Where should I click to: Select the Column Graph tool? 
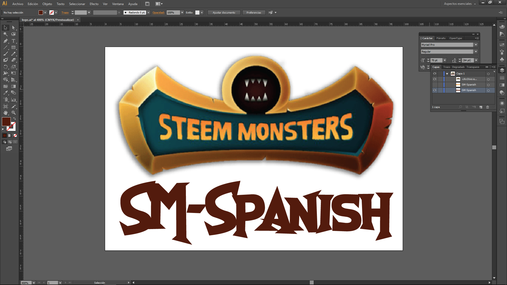coord(13,100)
